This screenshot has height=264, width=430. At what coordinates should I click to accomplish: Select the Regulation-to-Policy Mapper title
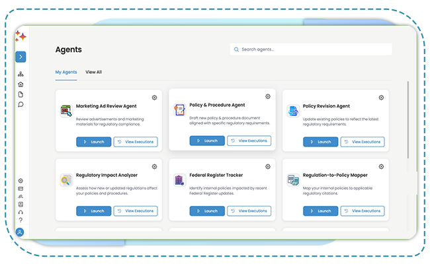335,175
